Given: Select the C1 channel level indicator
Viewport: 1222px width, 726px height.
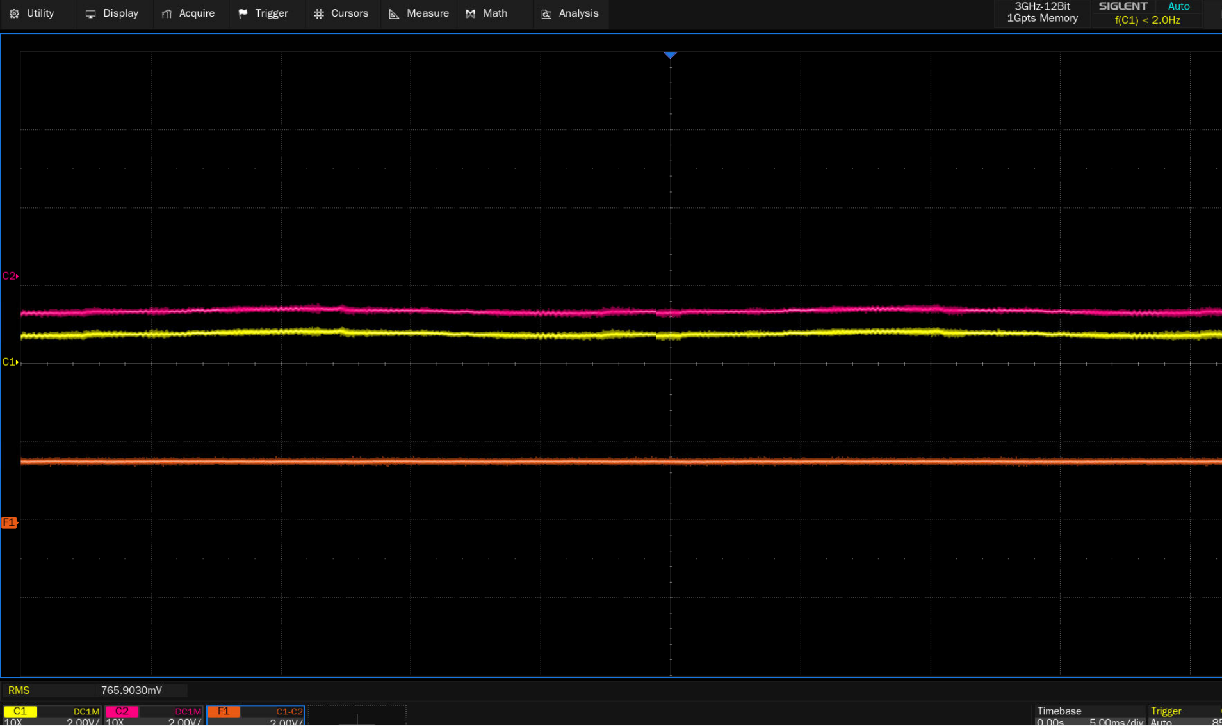Looking at the screenshot, I should (10, 362).
